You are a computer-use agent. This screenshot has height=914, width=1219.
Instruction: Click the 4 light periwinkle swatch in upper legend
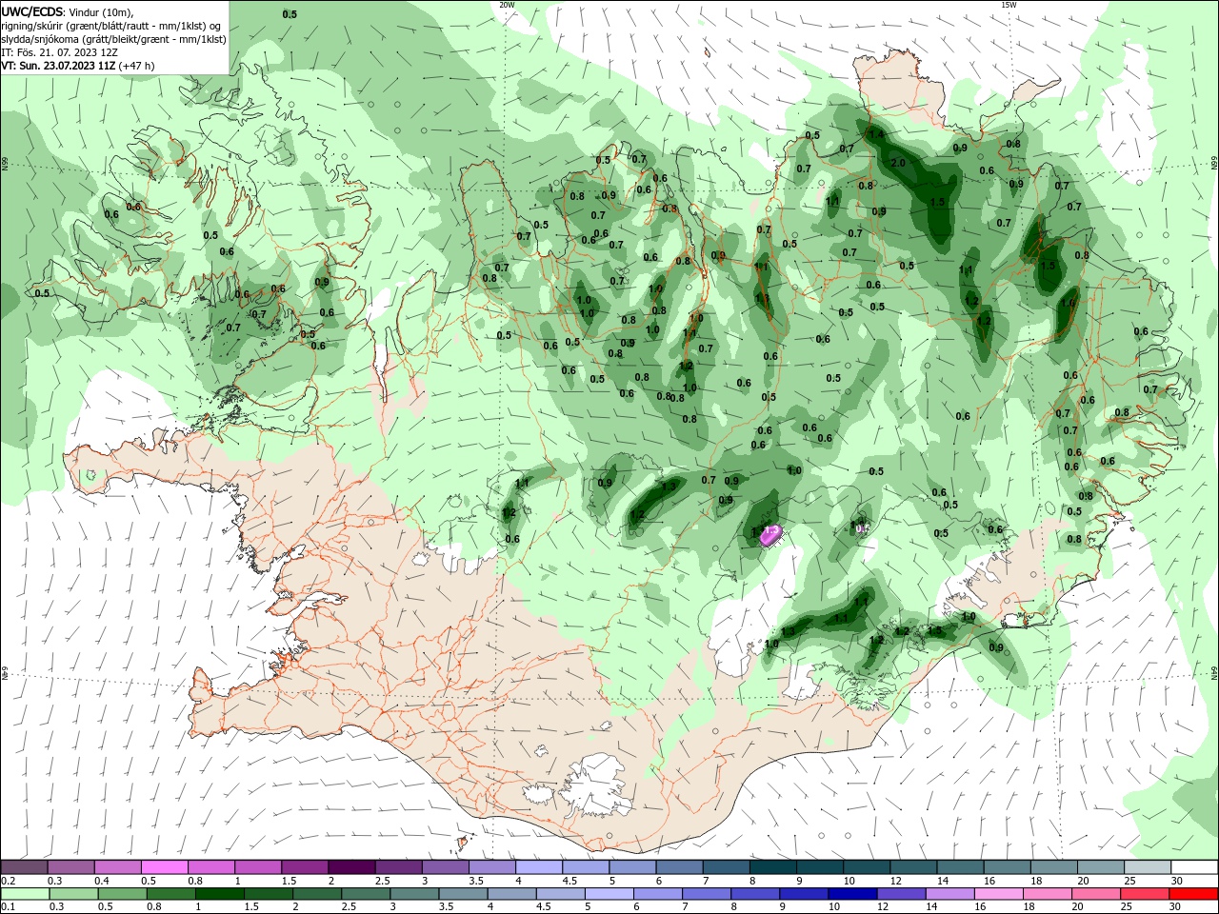539,866
